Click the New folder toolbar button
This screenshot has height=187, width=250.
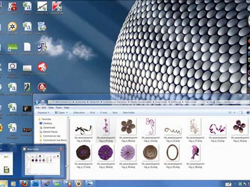coord(129,112)
